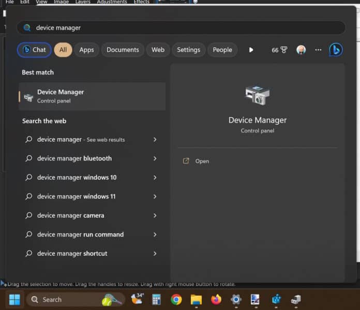
Task: Open the Edit menu in background editor
Action: (x=24, y=2)
